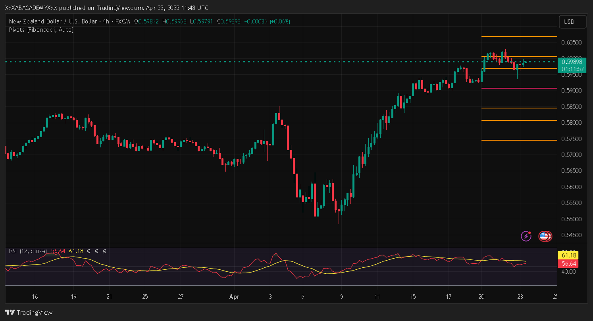Image resolution: width=593 pixels, height=321 pixels.
Task: Click the closing price value C0.59898
Action: (230, 21)
